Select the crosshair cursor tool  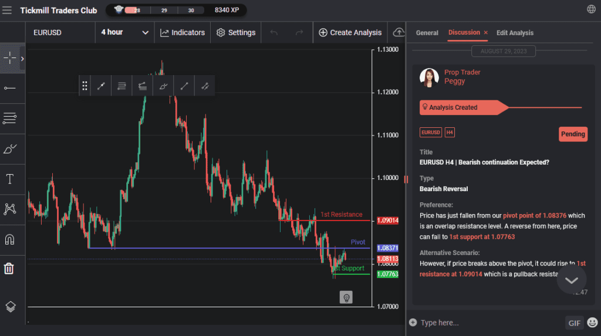coord(9,58)
